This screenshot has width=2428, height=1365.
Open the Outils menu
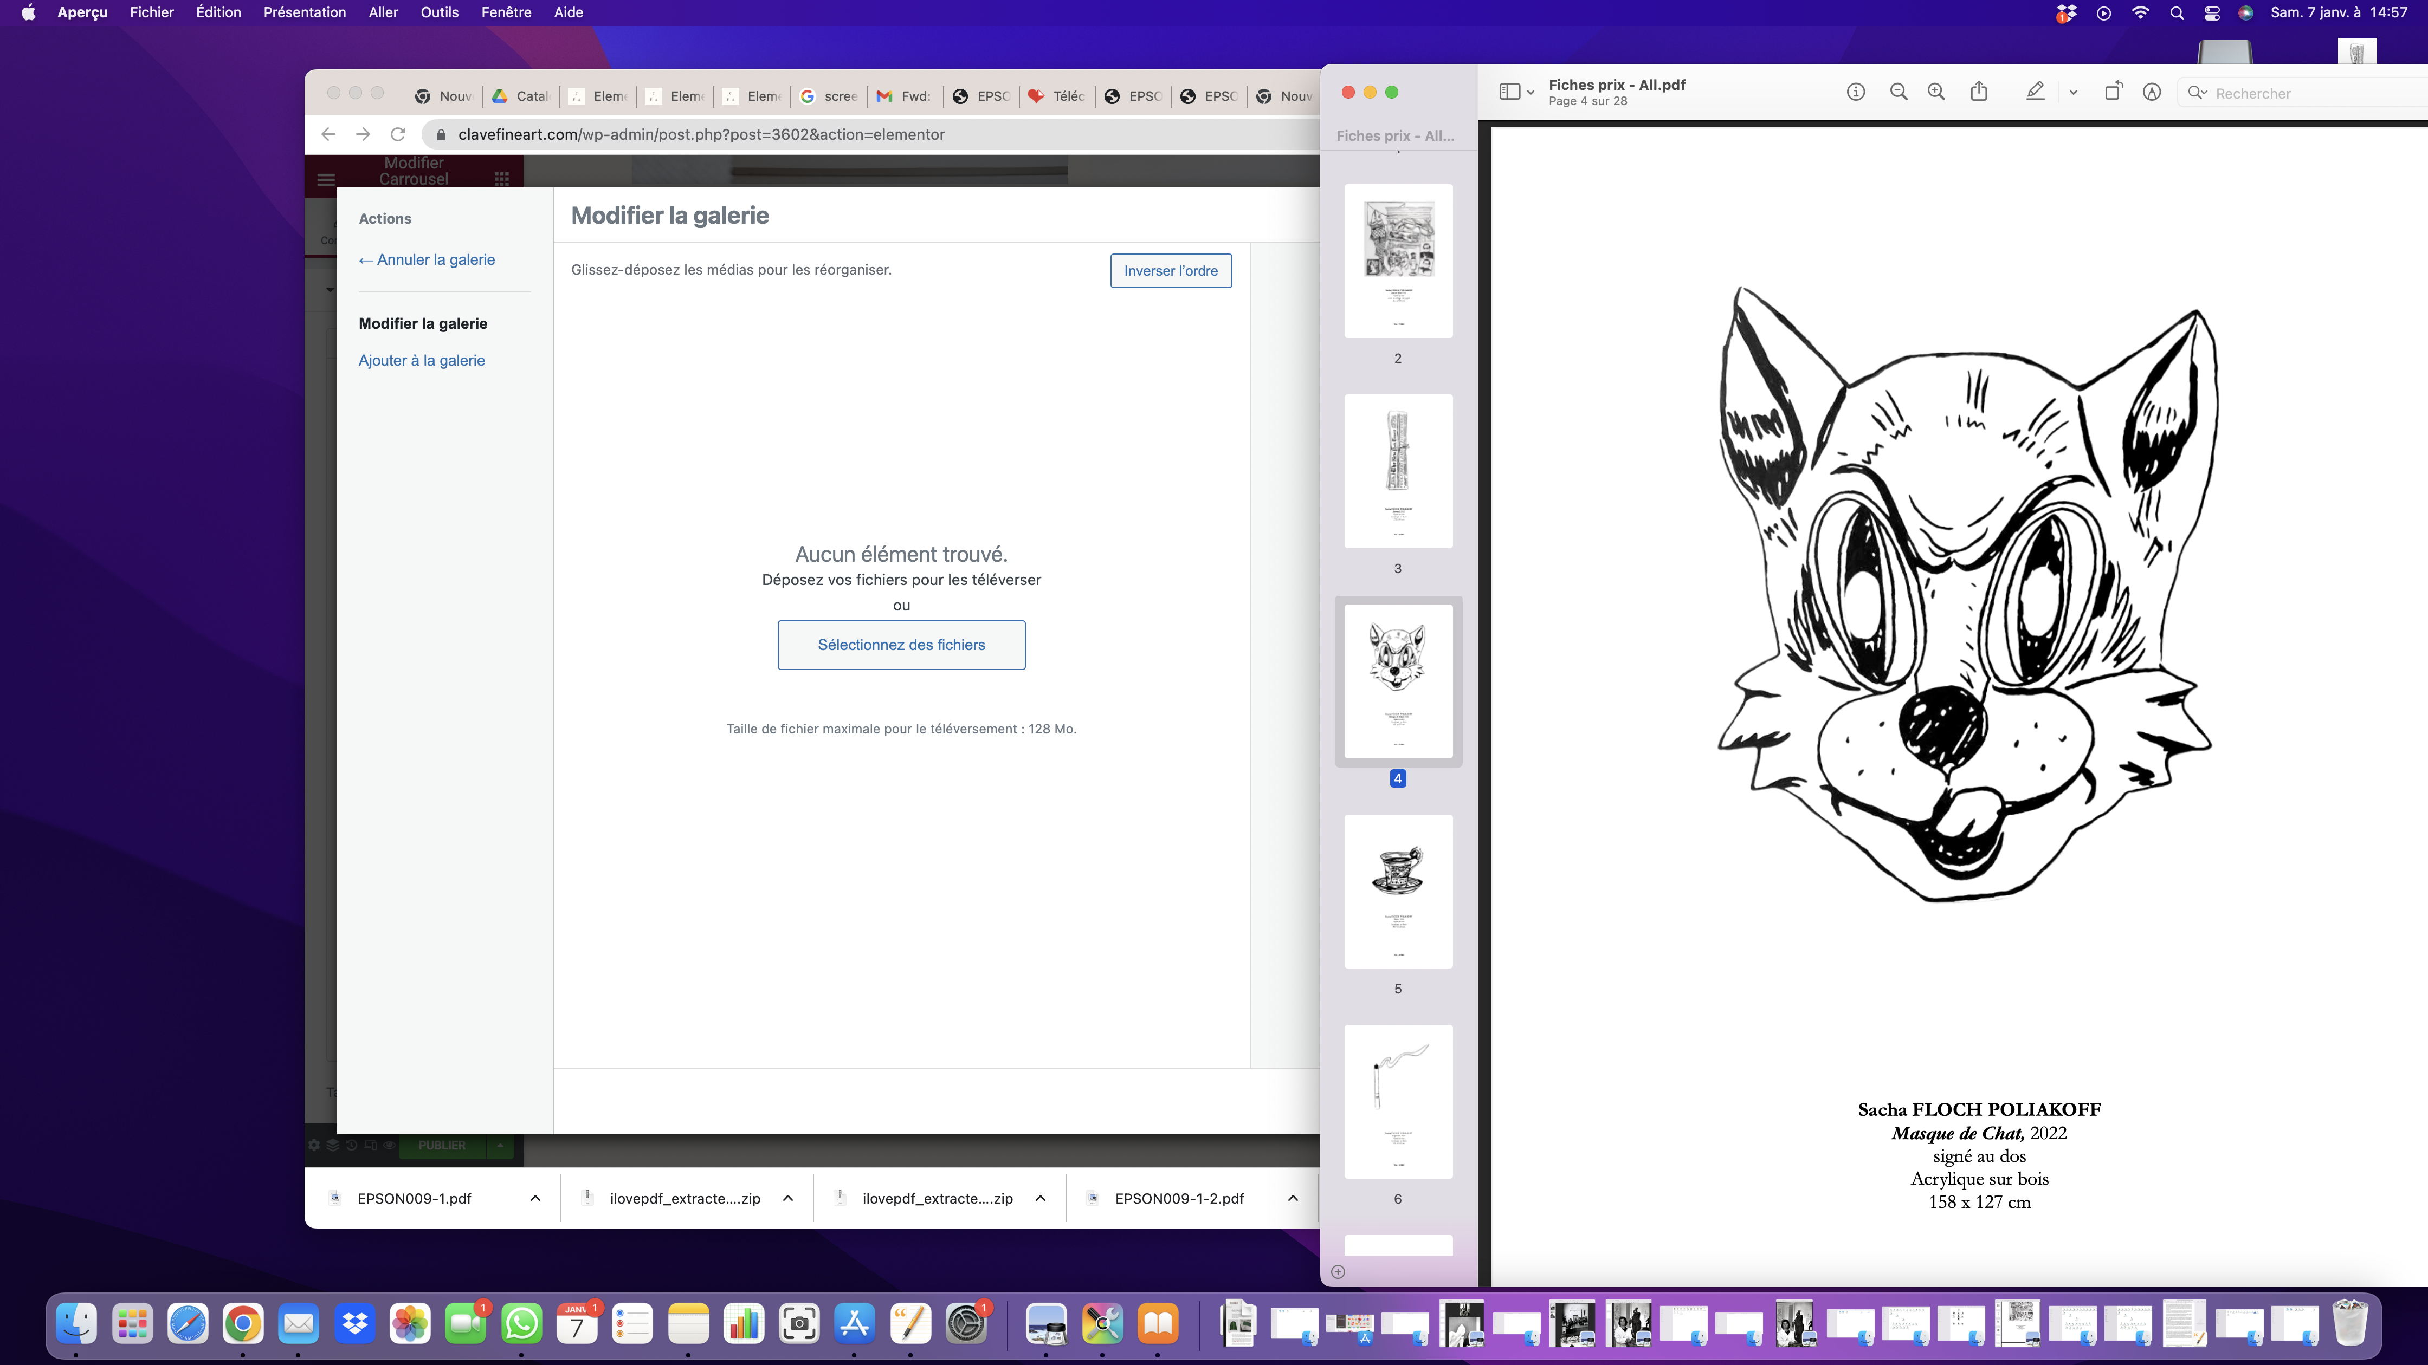coord(439,12)
